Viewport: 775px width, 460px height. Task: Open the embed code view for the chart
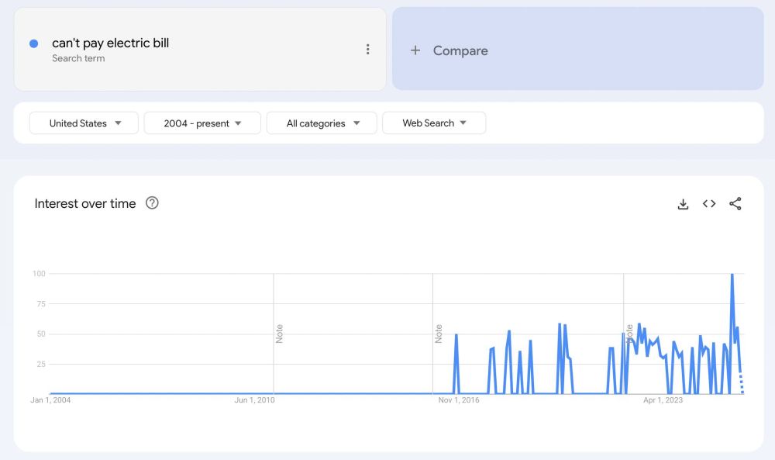pos(709,204)
